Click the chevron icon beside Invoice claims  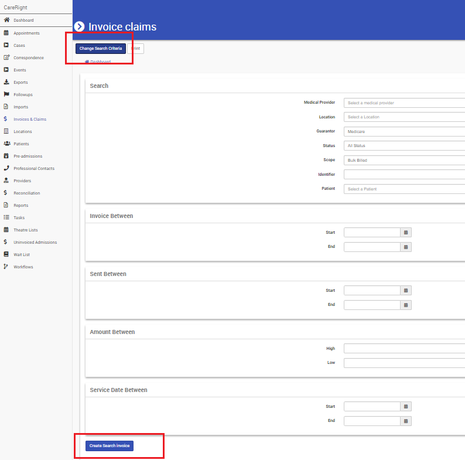(x=79, y=27)
